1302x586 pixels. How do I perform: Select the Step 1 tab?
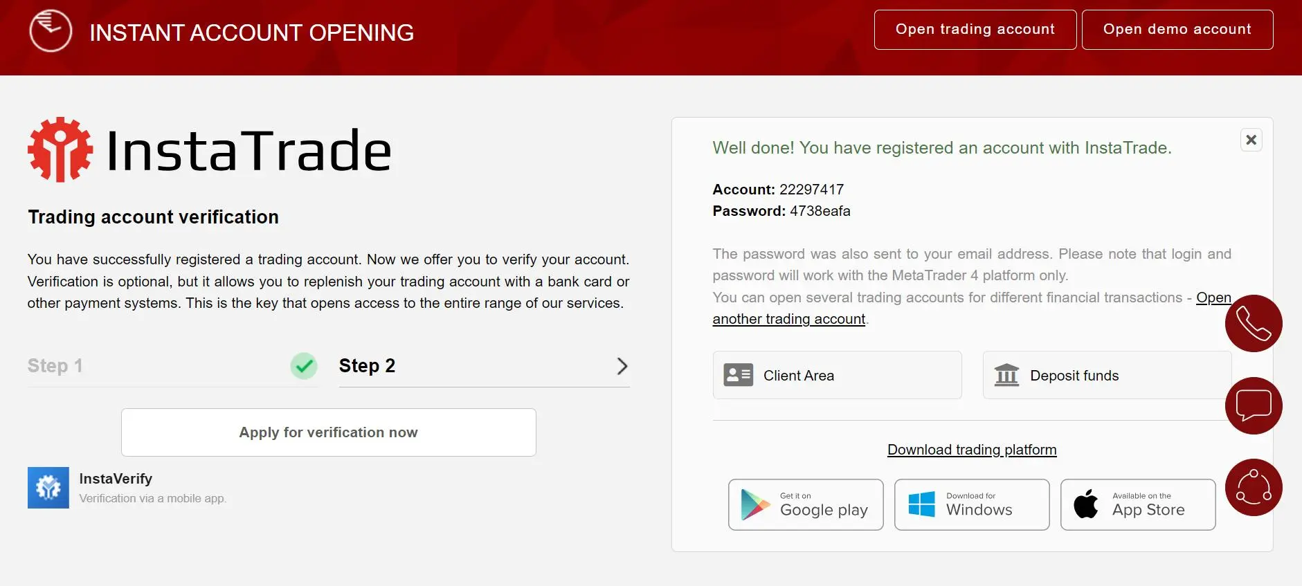173,366
